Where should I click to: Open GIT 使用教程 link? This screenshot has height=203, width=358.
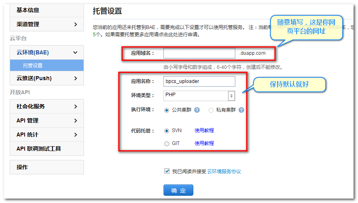(204, 143)
